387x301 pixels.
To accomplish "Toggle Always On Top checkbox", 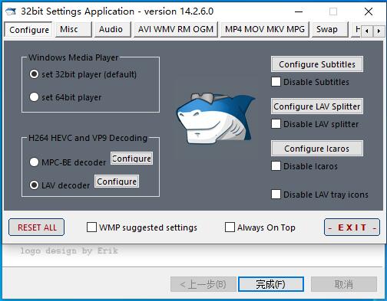I will (230, 227).
